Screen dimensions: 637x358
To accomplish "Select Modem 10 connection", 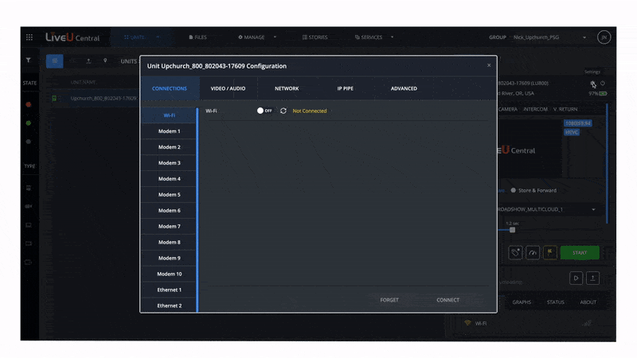I will coord(169,274).
